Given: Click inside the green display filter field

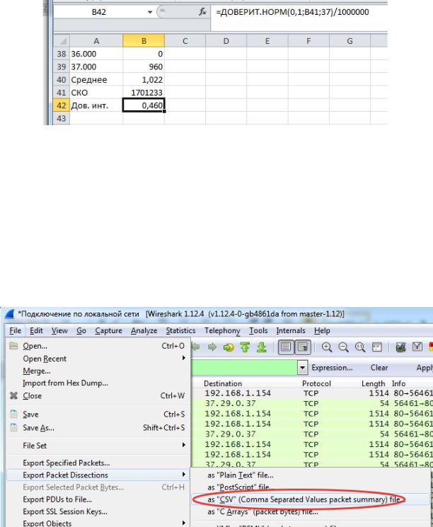Looking at the screenshot, I should pos(243,368).
